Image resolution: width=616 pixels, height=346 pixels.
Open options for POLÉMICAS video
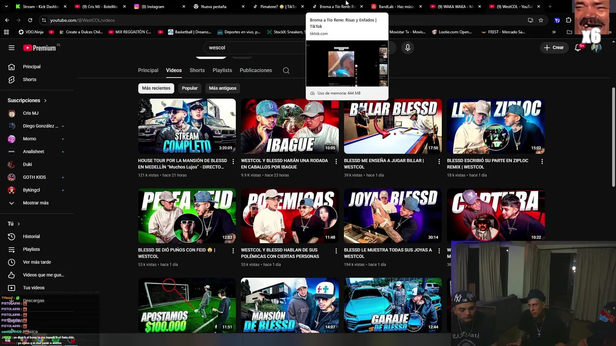(336, 251)
